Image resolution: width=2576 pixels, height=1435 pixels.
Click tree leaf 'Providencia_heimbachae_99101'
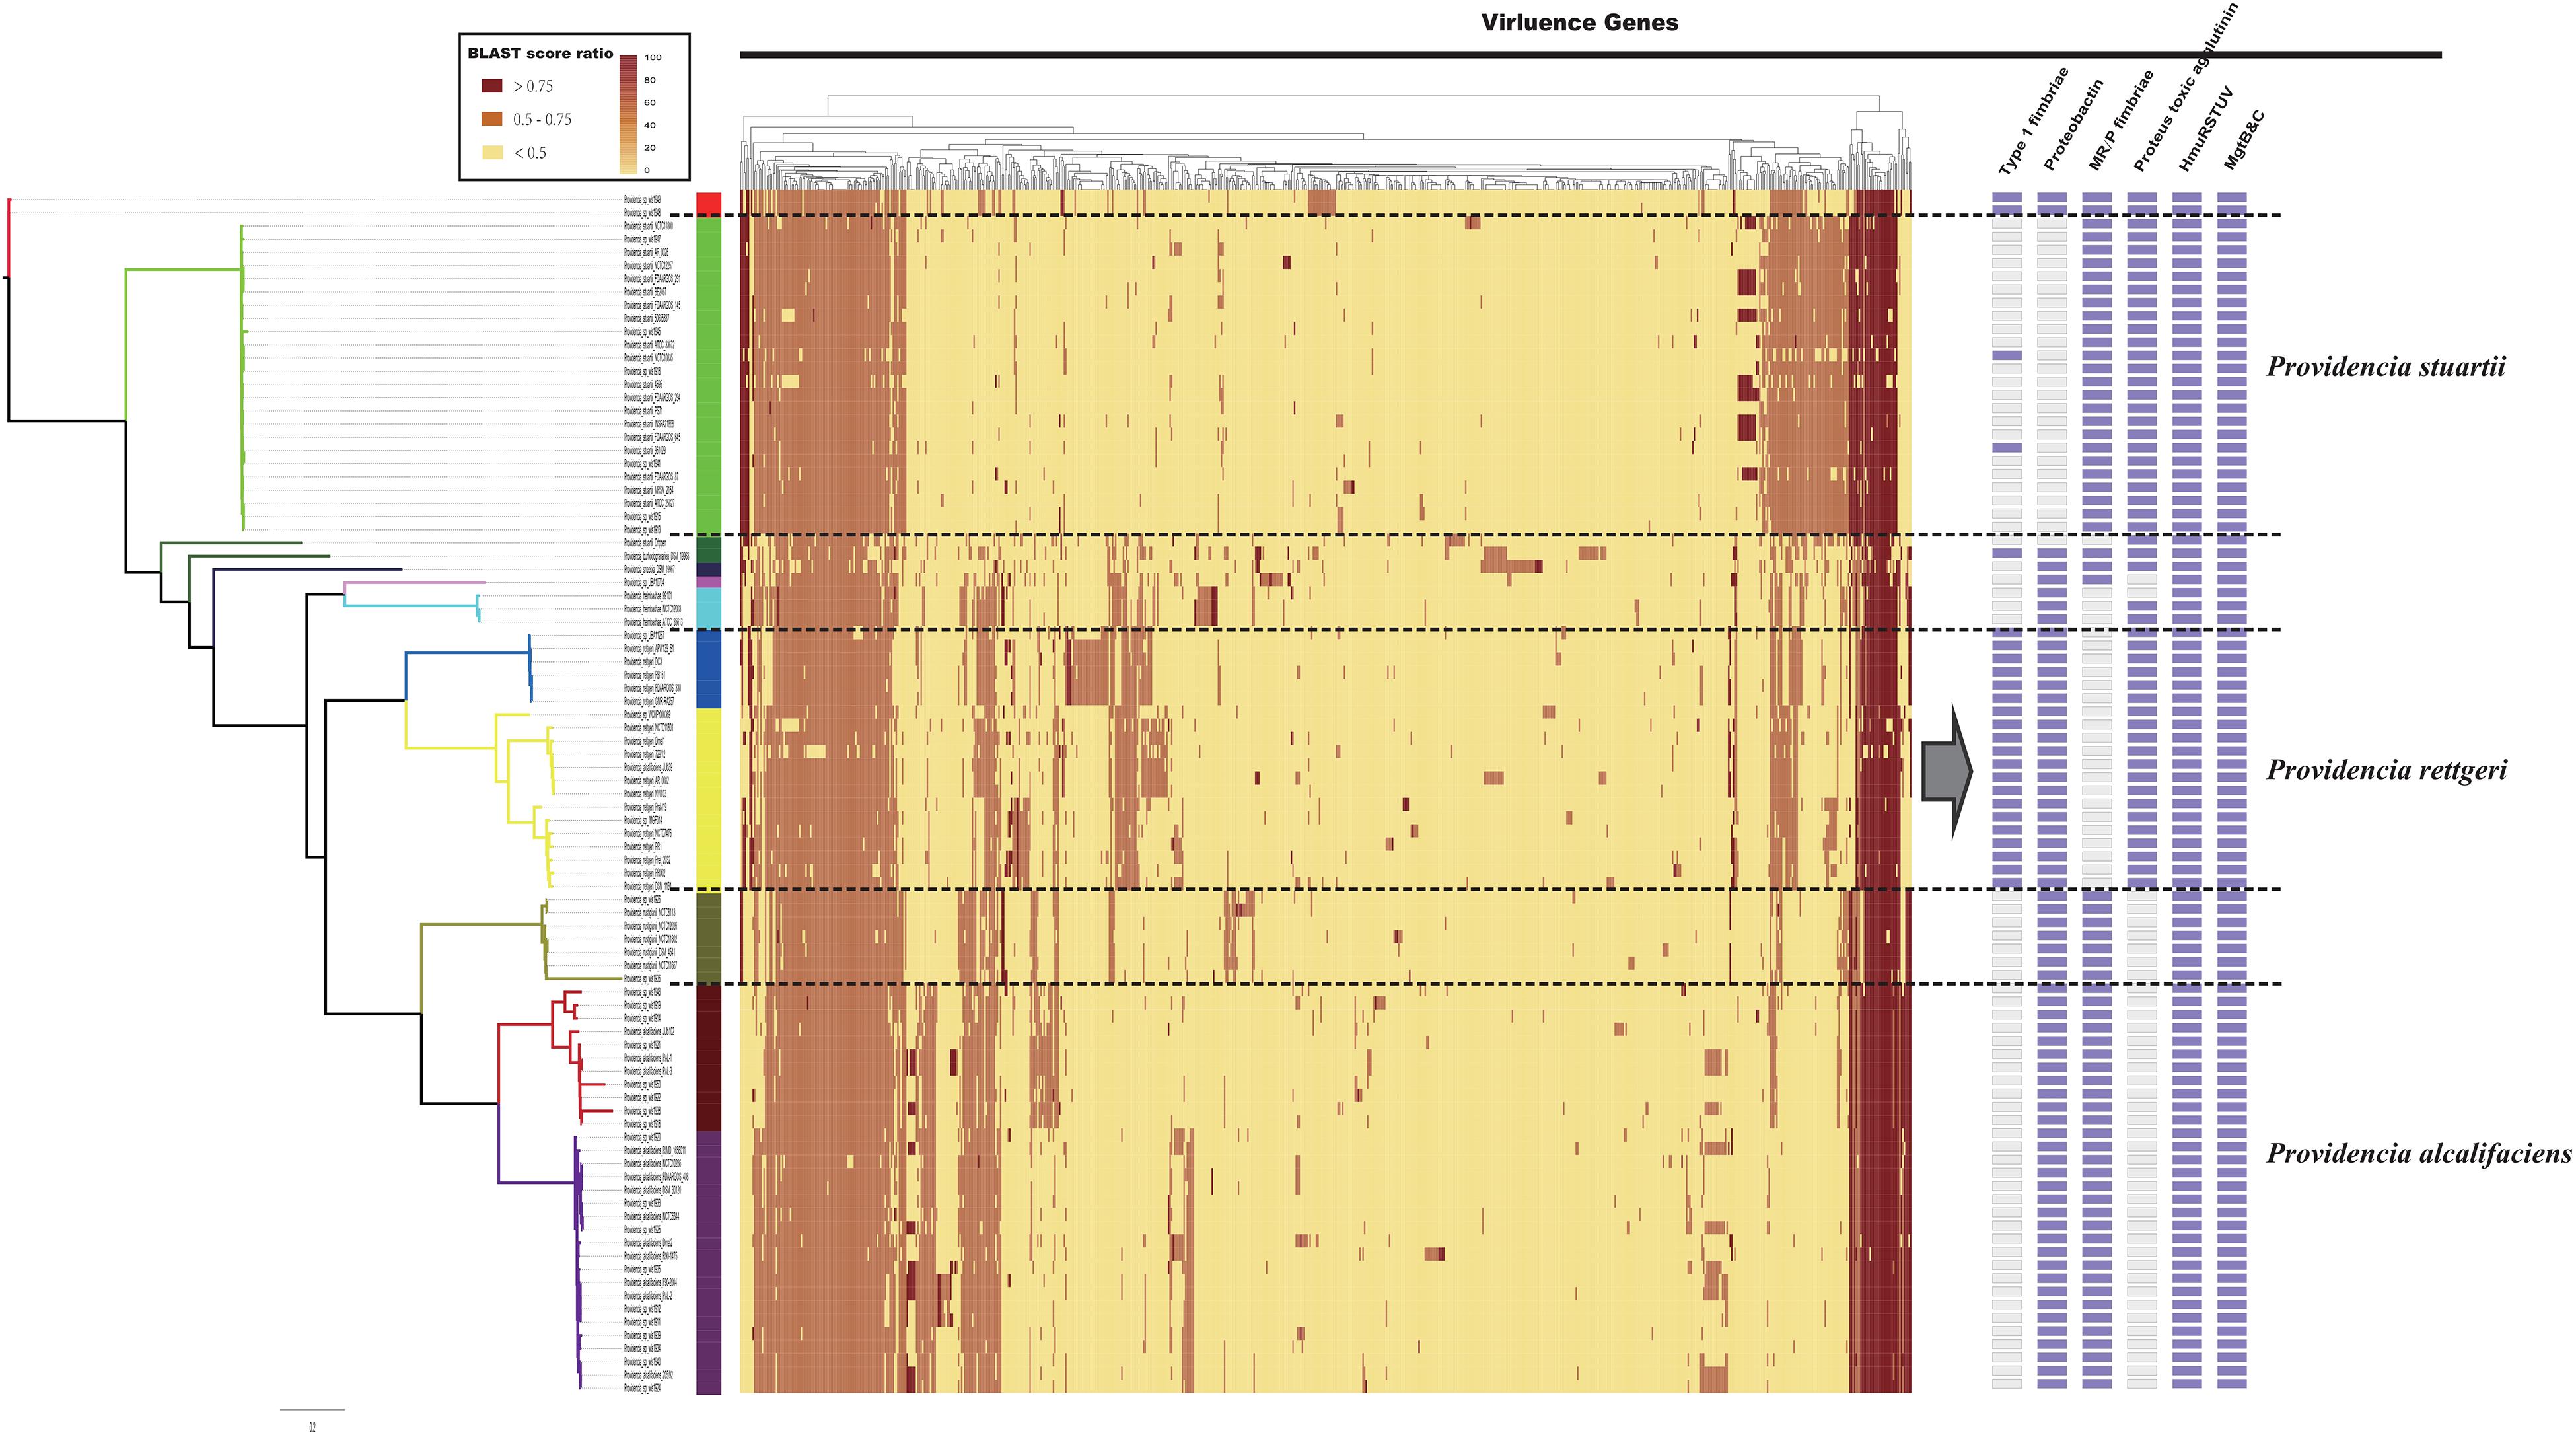pyautogui.click(x=648, y=596)
